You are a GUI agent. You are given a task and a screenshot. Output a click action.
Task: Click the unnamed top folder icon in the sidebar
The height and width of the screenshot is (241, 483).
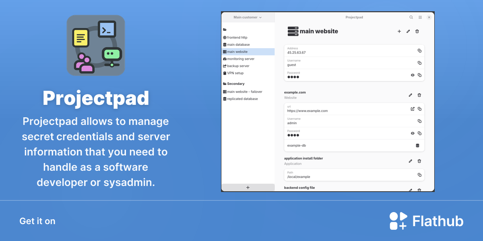pyautogui.click(x=225, y=30)
